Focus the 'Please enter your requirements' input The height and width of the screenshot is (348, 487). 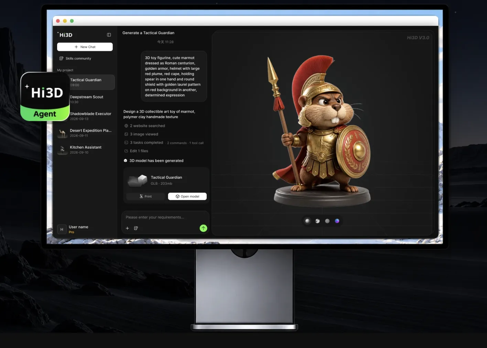click(165, 217)
